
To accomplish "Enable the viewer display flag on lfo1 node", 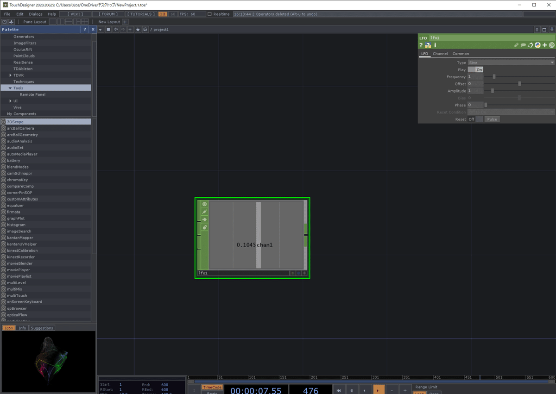I will tap(204, 204).
